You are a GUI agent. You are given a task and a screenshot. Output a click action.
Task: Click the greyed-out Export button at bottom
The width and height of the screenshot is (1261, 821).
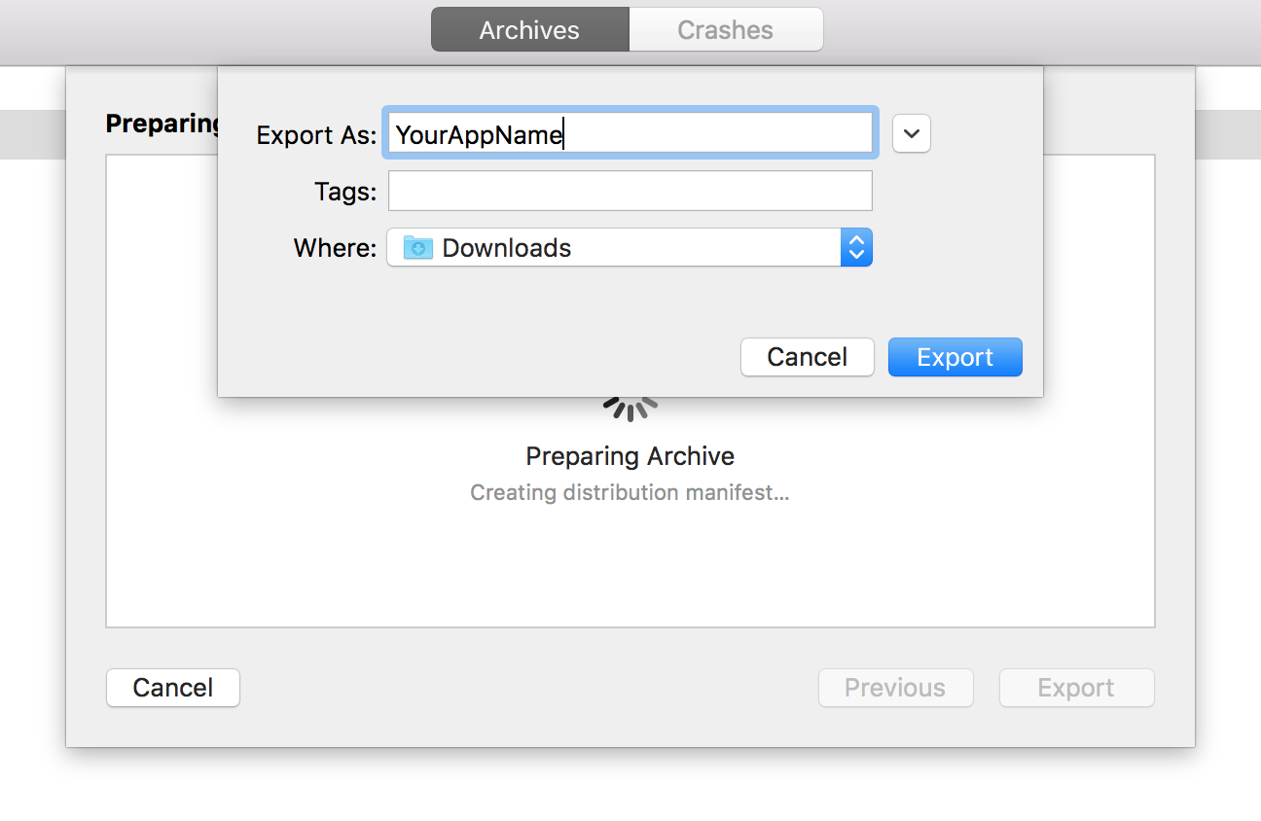pyautogui.click(x=1076, y=688)
